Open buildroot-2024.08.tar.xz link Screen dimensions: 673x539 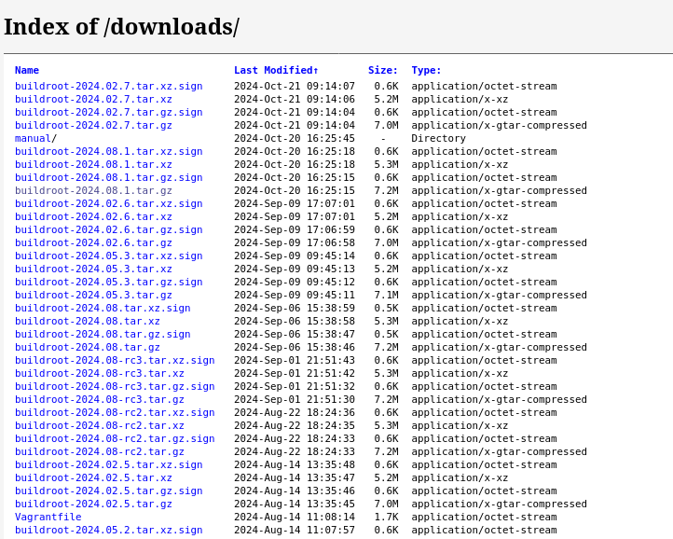click(x=88, y=321)
